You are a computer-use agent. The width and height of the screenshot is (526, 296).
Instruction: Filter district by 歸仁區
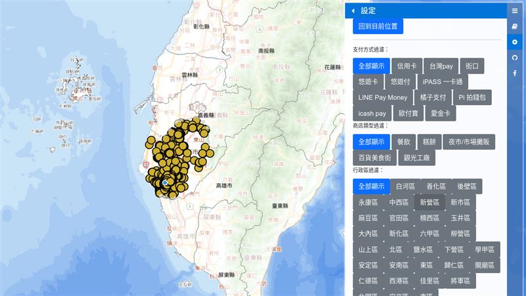pos(454,265)
